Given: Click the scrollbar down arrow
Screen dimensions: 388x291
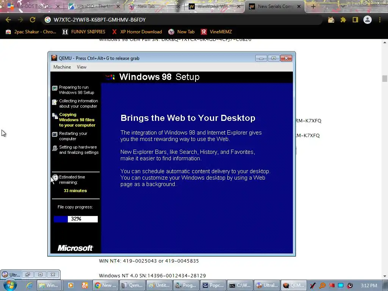Looking at the screenshot, I should pyautogui.click(x=385, y=276).
